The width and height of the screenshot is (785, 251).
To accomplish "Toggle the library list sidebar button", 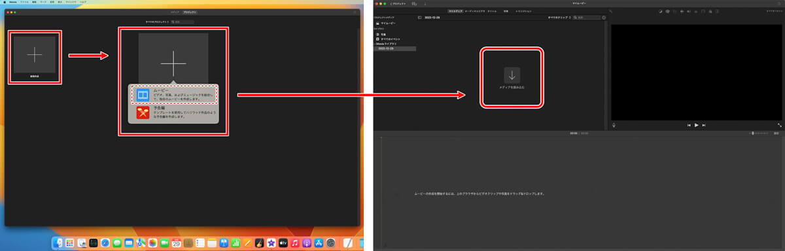I will pos(419,17).
